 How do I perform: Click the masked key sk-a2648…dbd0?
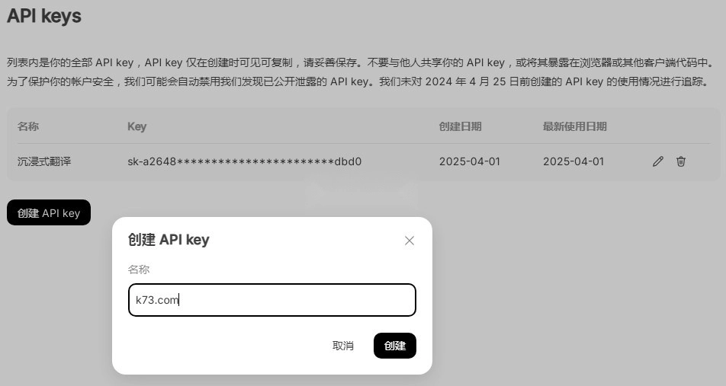pos(245,161)
